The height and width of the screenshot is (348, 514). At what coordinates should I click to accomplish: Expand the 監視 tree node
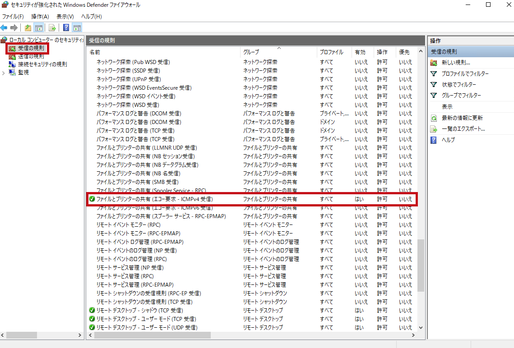pyautogui.click(x=4, y=73)
